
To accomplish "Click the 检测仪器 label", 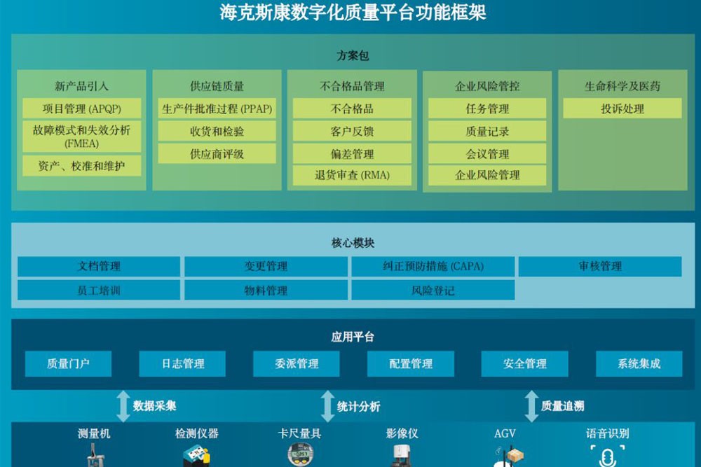I will [x=197, y=433].
